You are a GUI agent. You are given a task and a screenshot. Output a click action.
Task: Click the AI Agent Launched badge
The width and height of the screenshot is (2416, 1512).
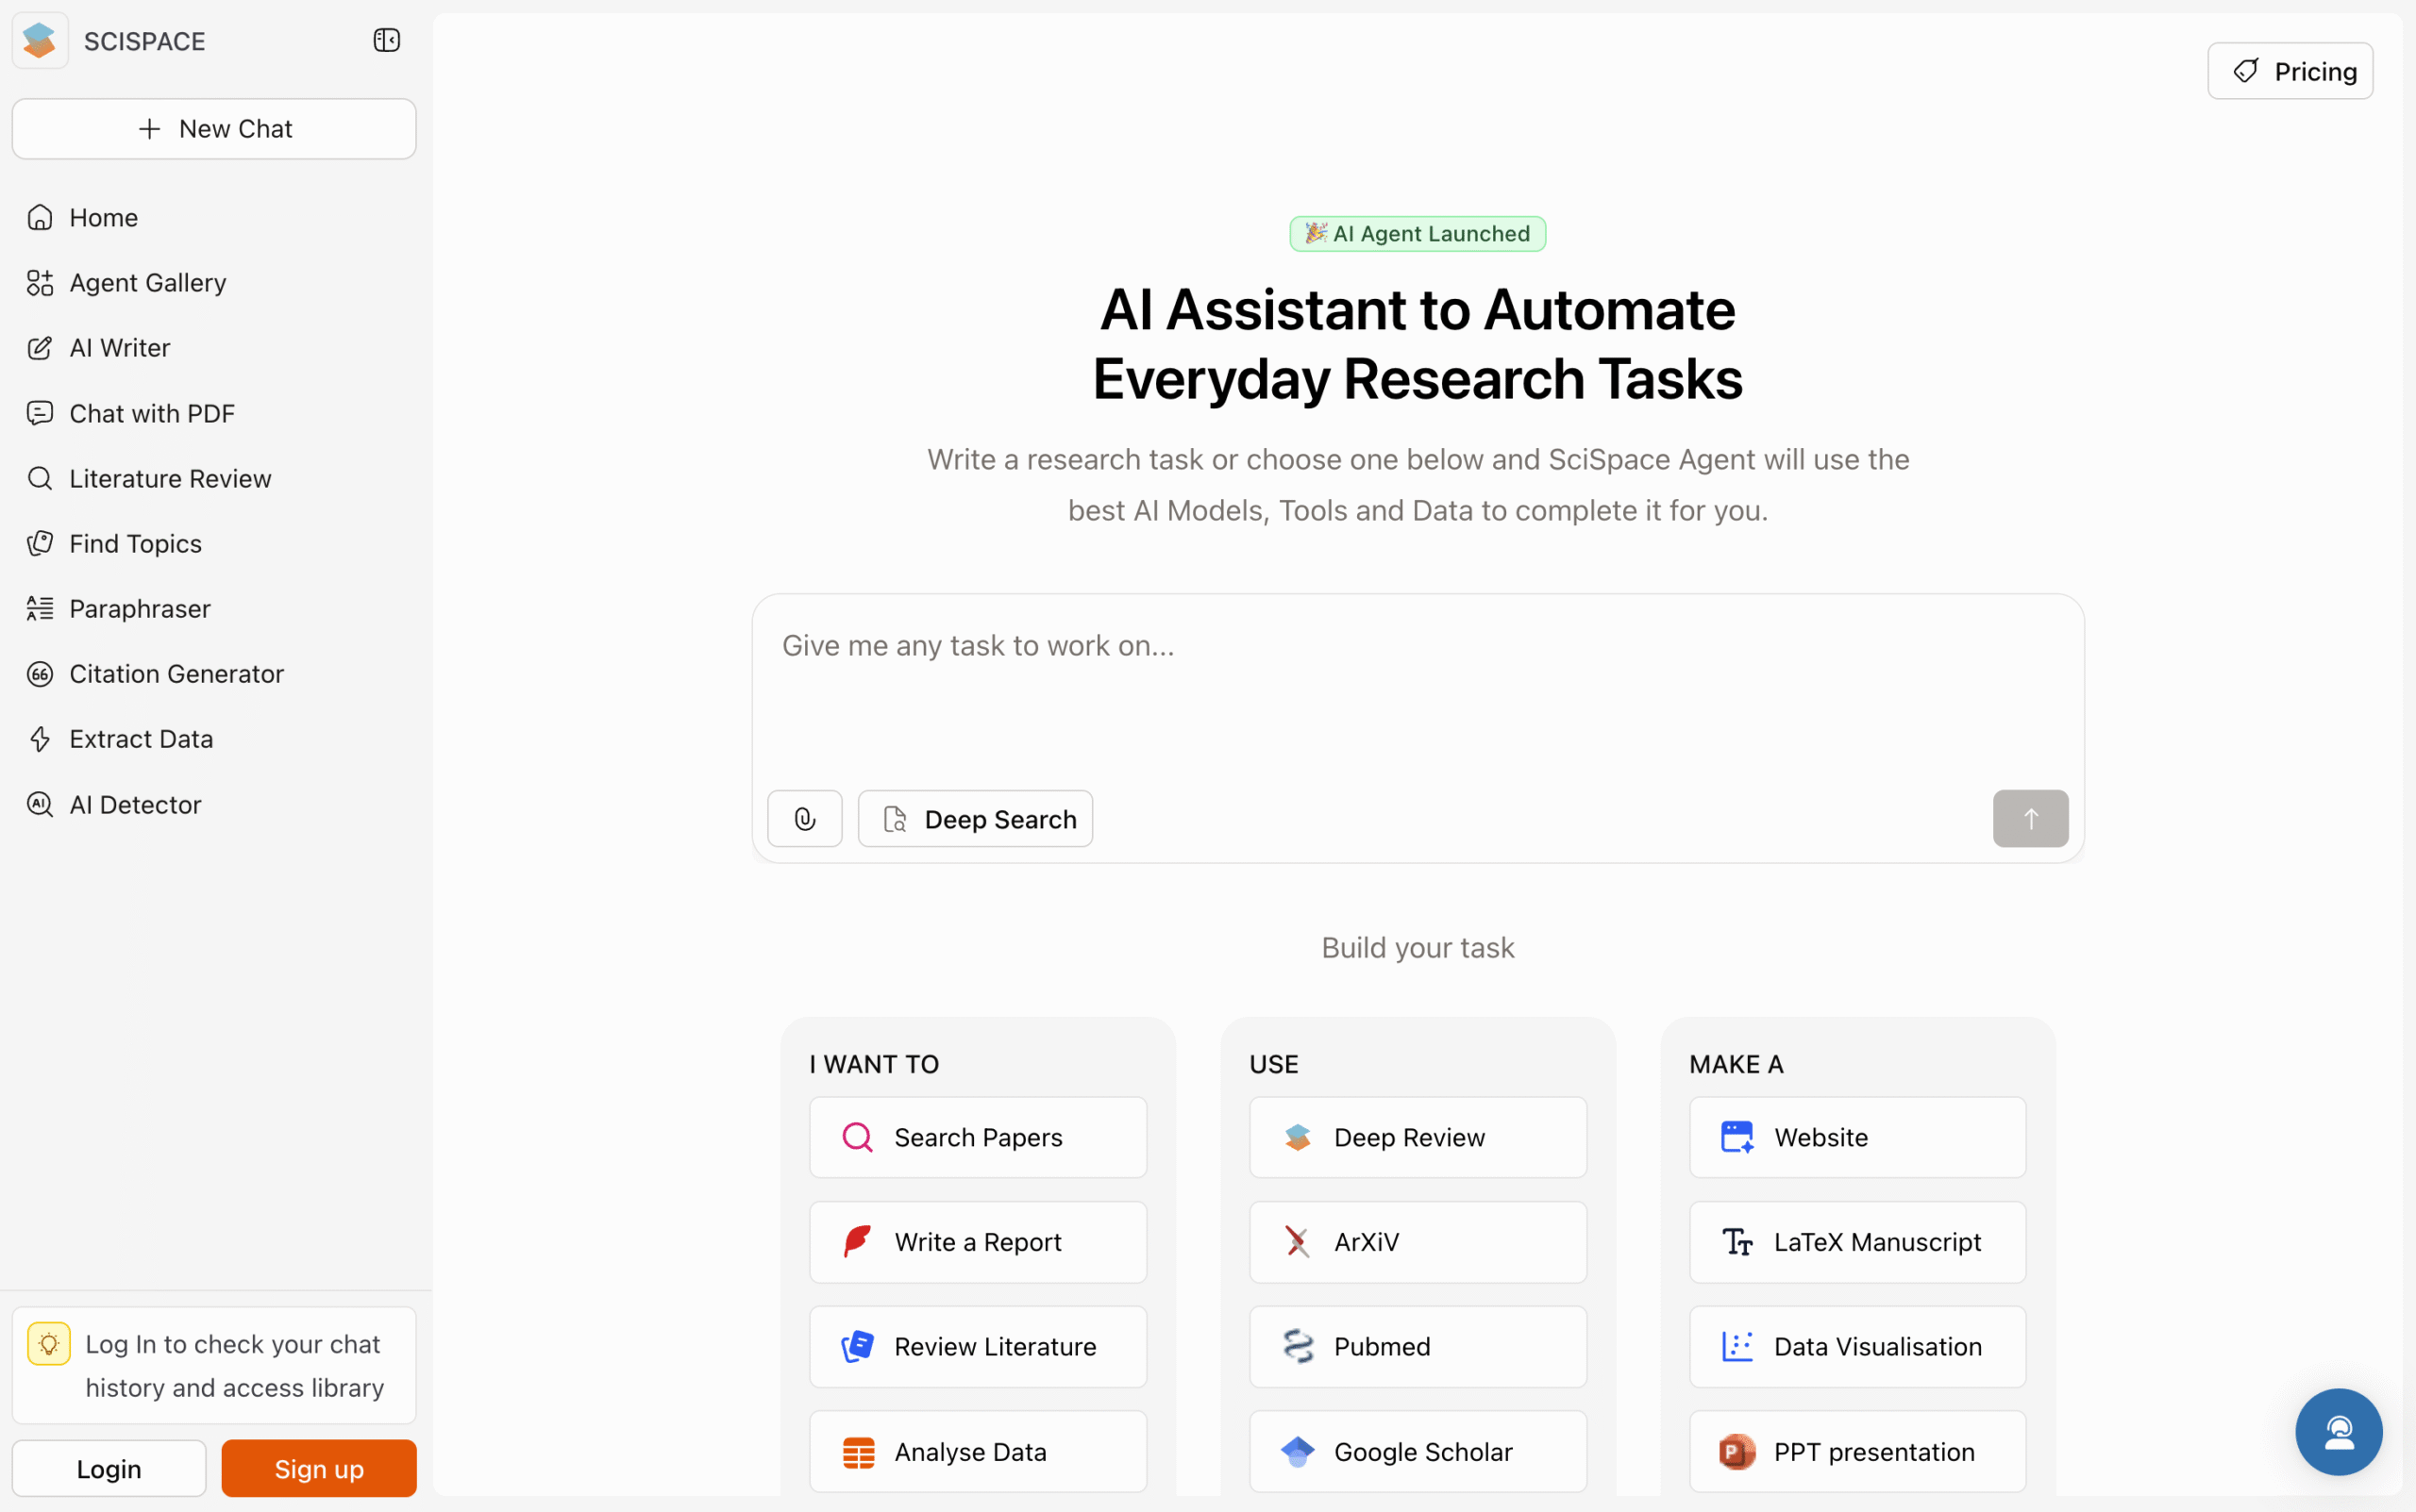click(1418, 234)
